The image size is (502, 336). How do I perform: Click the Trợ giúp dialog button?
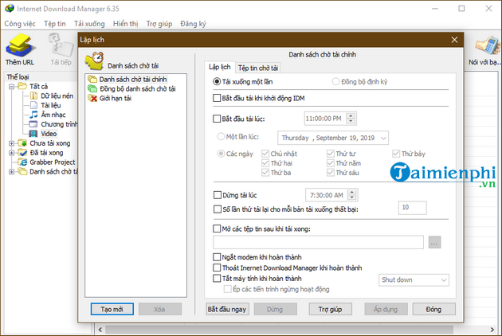(330, 309)
